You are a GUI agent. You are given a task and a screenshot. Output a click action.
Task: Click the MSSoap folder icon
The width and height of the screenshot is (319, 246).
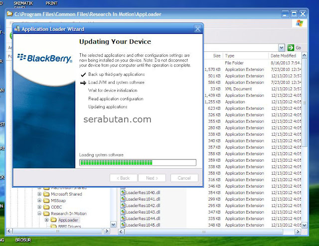(46, 201)
